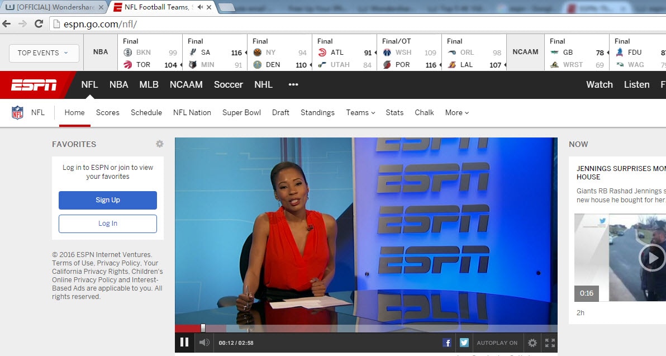Screen dimensions: 666x356
Task: Open the Stats tab
Action: pyautogui.click(x=394, y=112)
